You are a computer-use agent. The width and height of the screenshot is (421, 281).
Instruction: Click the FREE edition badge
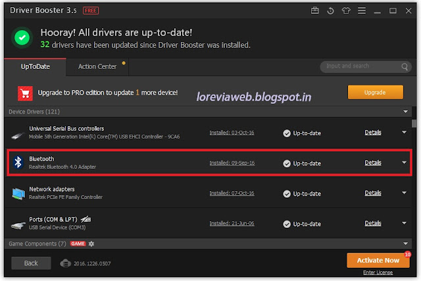pos(91,11)
